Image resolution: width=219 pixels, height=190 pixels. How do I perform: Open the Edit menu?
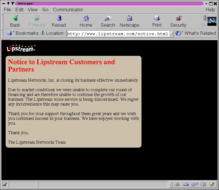[x=19, y=10]
